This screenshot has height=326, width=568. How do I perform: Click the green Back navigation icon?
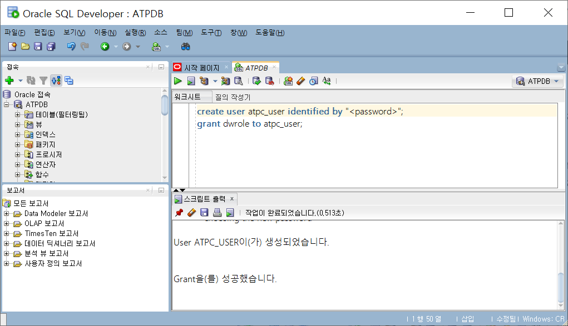(105, 46)
